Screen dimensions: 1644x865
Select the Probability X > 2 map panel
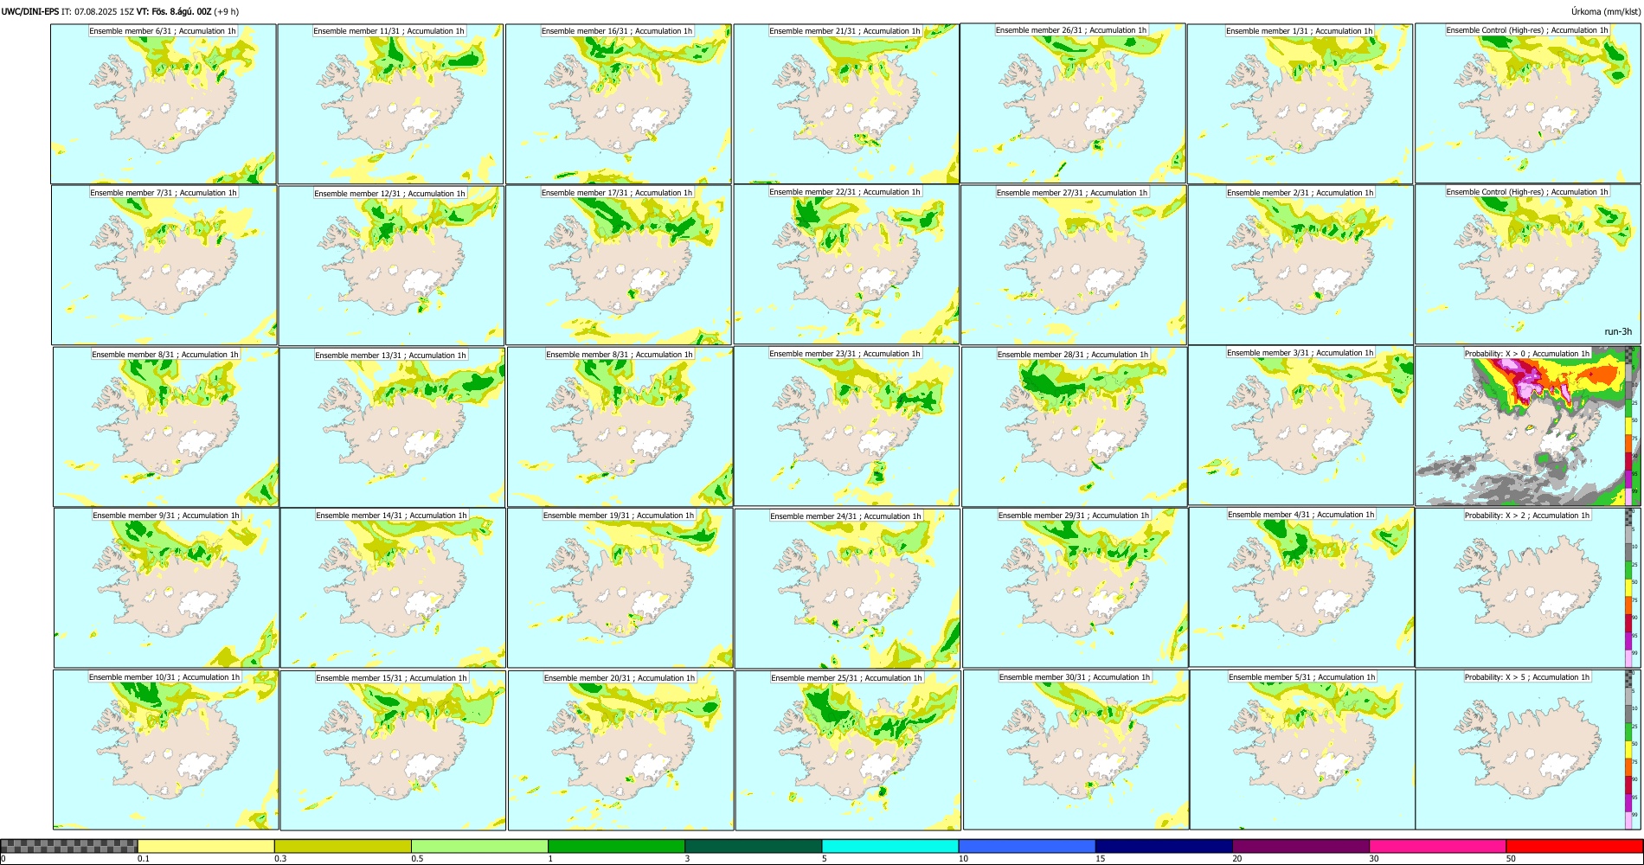1528,587
